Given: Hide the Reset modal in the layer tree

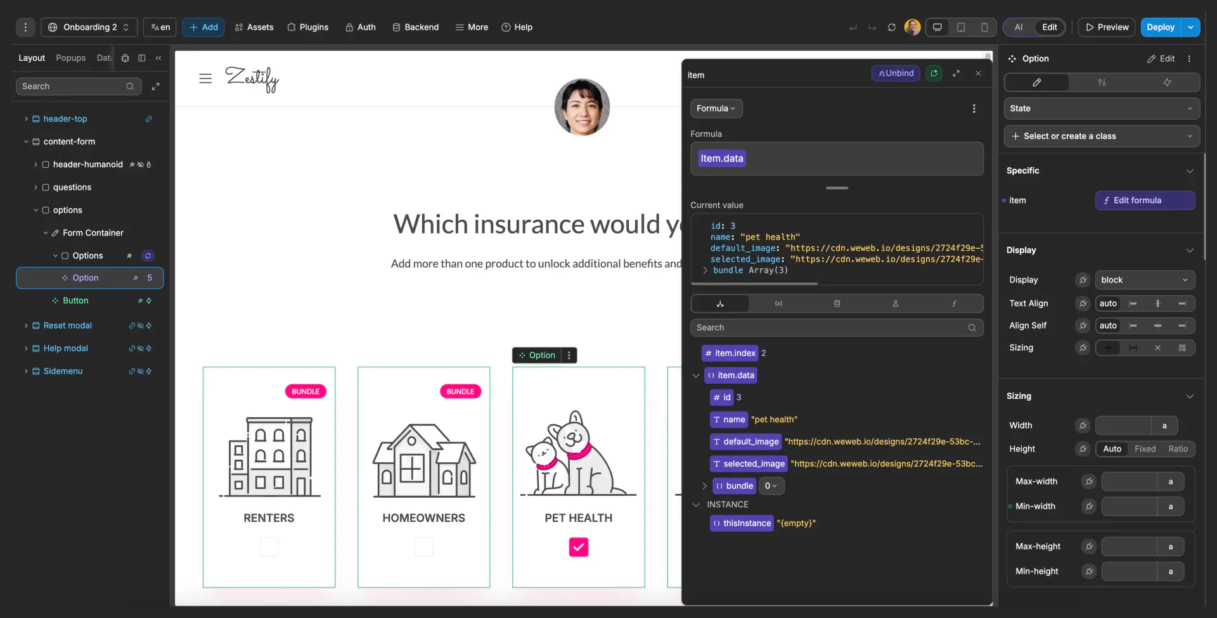Looking at the screenshot, I should click(139, 325).
